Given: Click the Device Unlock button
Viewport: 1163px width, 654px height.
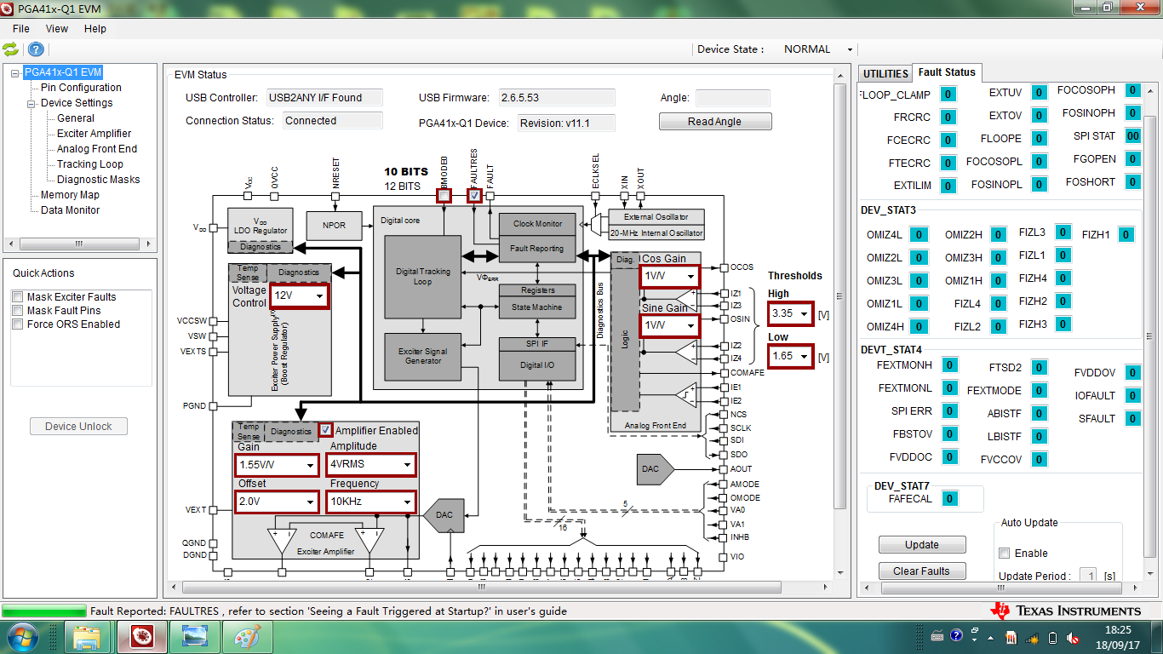Looking at the screenshot, I should pos(78,427).
